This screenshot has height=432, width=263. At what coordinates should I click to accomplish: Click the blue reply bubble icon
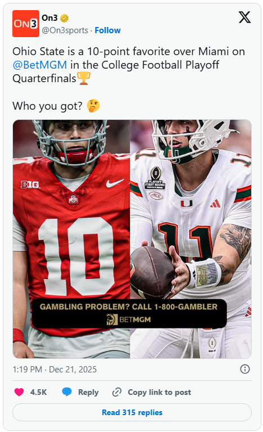pos(67,391)
